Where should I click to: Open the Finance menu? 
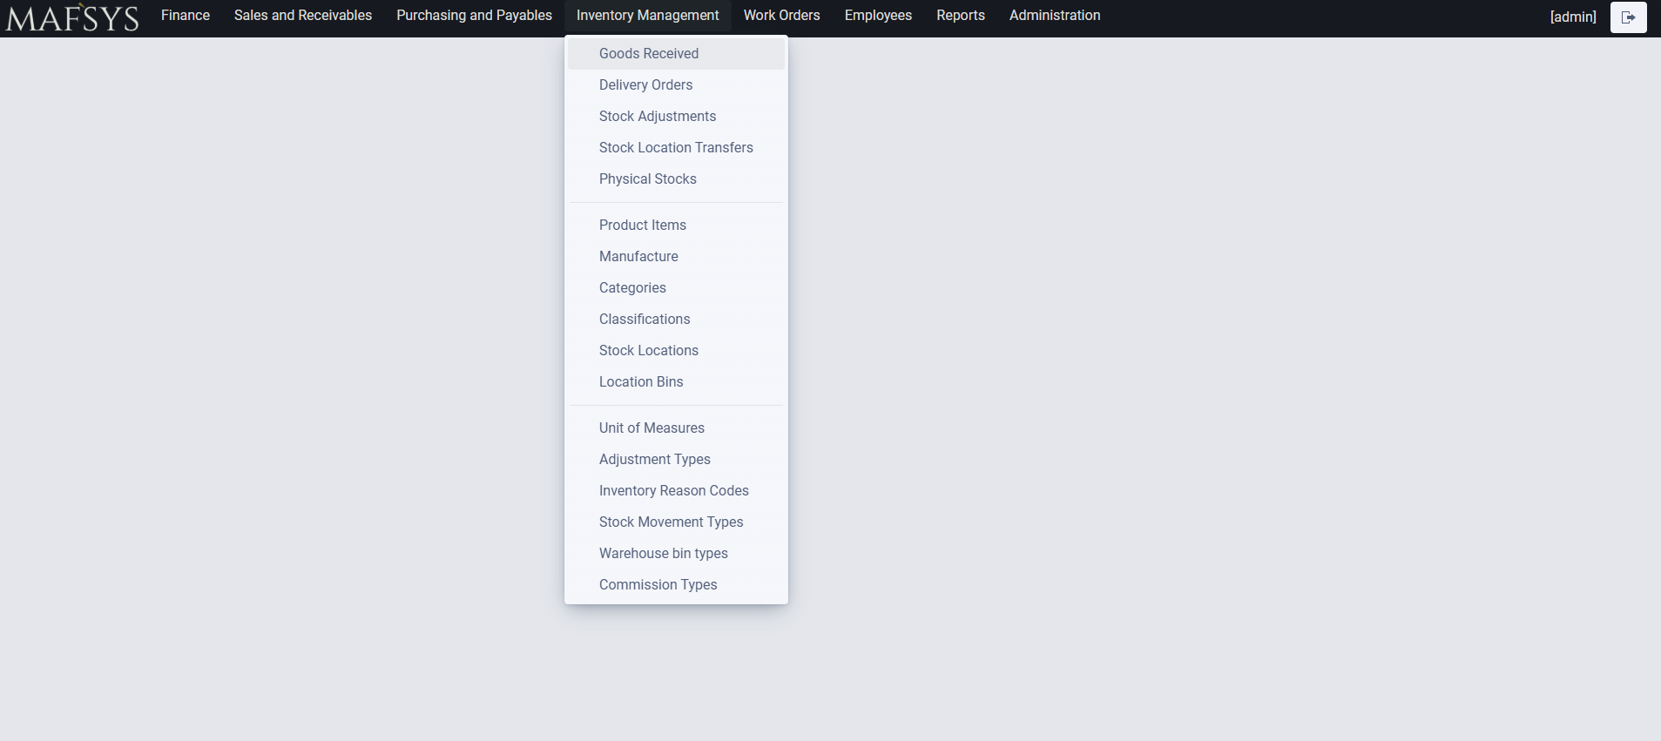pos(185,16)
